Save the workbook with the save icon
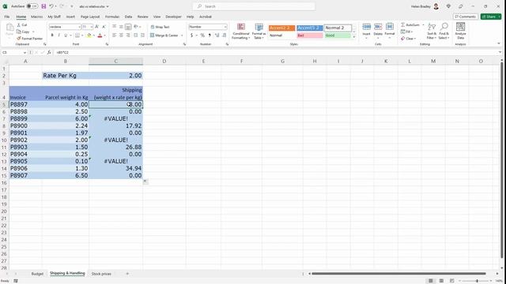The image size is (506, 284). coord(43,6)
